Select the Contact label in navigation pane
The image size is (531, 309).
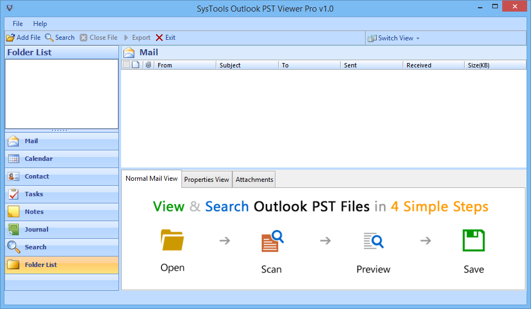(x=37, y=176)
